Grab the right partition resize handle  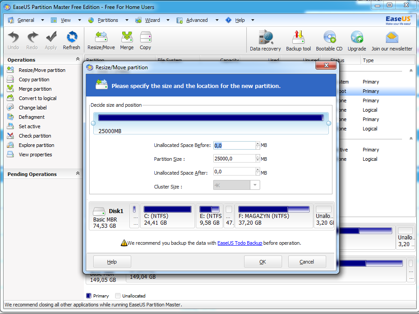coord(329,123)
